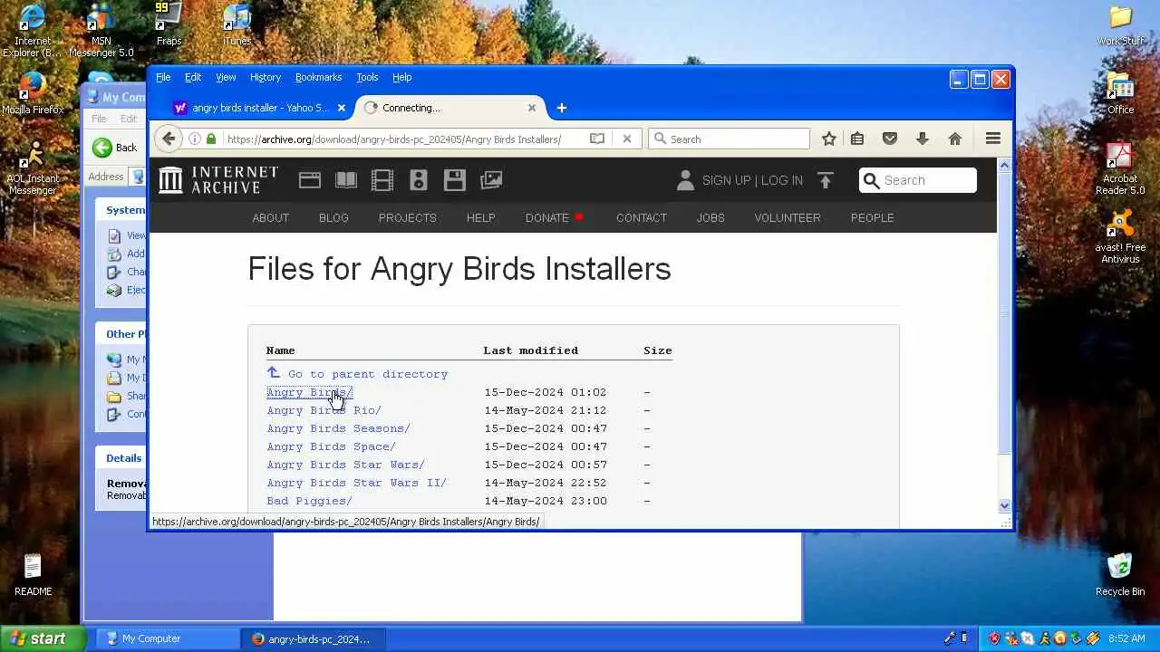Show bookmarks list in Firefox toolbar
Screen dimensions: 1160x652
857,139
